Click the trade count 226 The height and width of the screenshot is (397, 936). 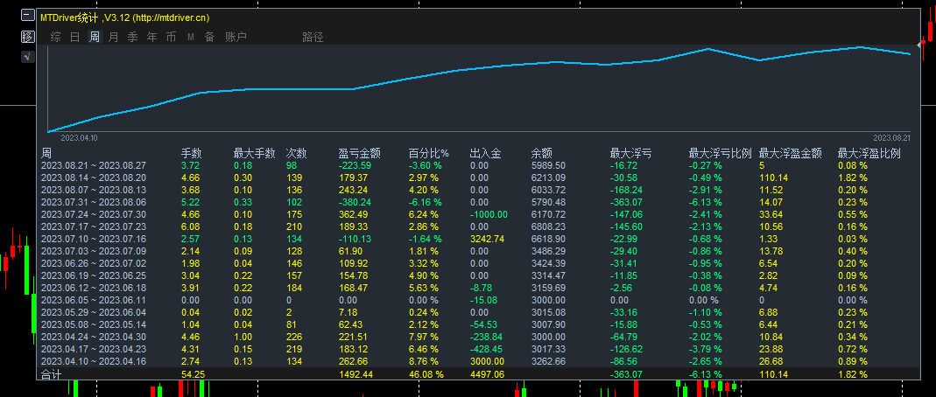point(294,336)
